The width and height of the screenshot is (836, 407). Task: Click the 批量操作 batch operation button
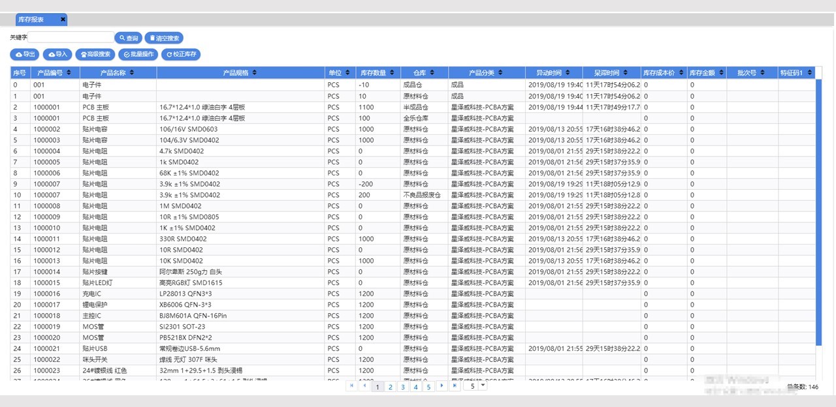tap(138, 55)
